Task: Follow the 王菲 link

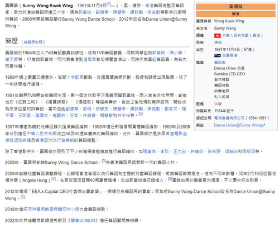Action: (x=74, y=116)
